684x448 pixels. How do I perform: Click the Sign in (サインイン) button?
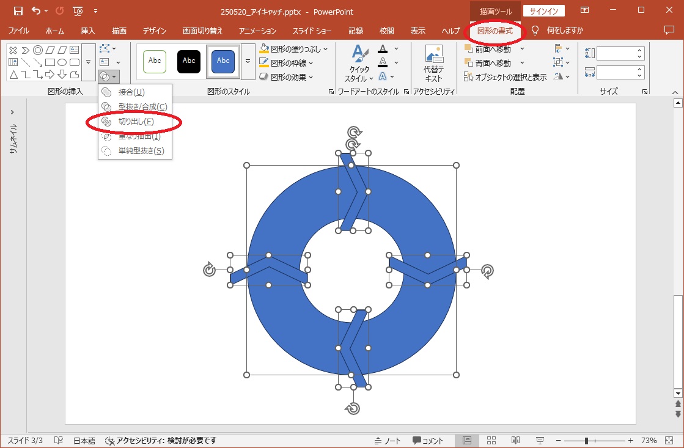coord(543,11)
